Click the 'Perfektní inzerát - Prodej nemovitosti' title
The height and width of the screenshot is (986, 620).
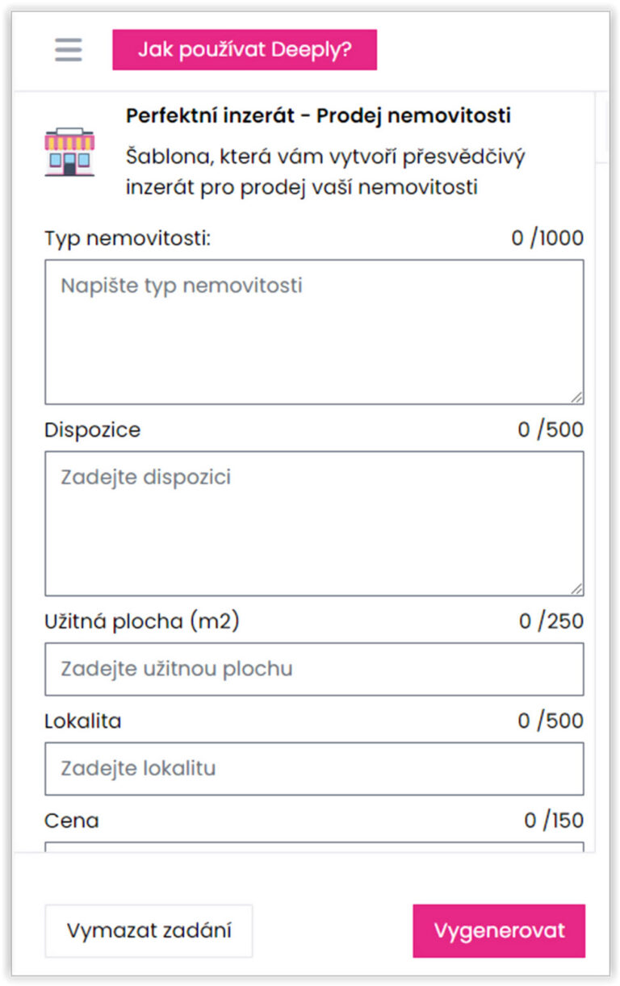click(x=318, y=116)
